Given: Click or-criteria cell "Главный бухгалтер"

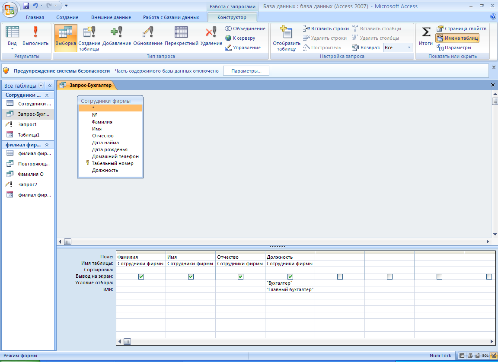Looking at the screenshot, I should tap(290, 289).
